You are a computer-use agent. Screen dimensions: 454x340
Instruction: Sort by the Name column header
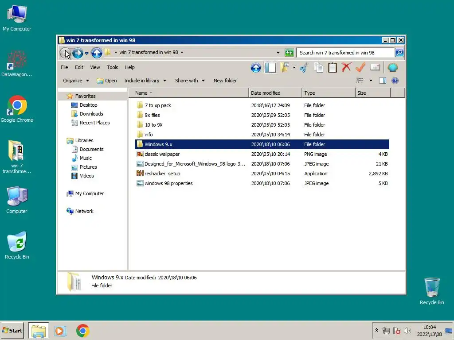(x=189, y=93)
